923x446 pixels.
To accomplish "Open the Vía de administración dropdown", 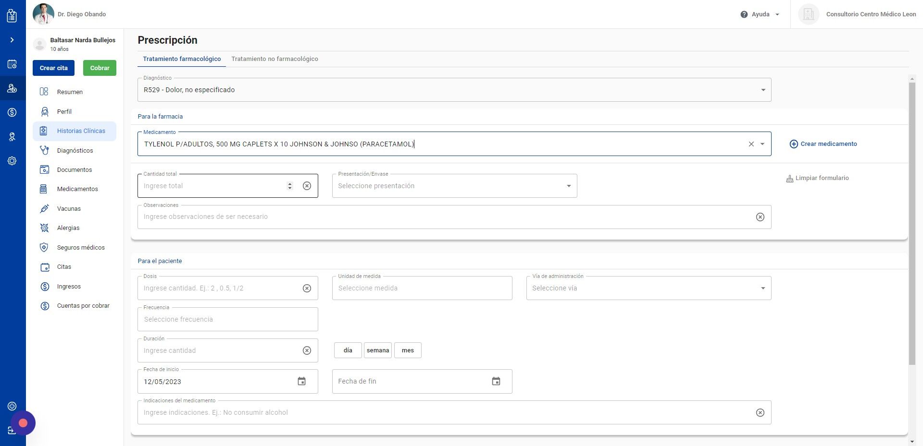I will pos(763,288).
